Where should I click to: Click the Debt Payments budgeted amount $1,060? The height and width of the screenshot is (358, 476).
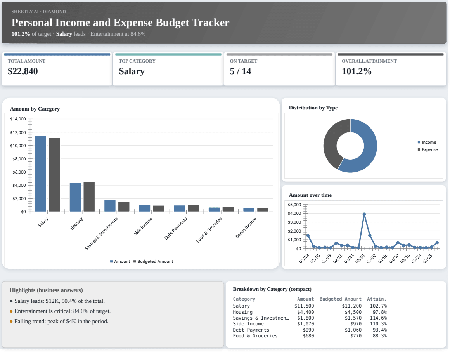coord(353,330)
